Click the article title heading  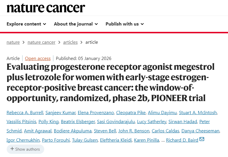(111, 83)
